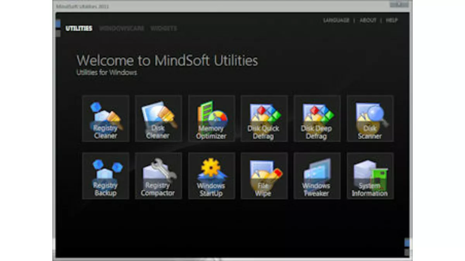Click the Language link
This screenshot has height=261, width=465.
click(x=336, y=20)
